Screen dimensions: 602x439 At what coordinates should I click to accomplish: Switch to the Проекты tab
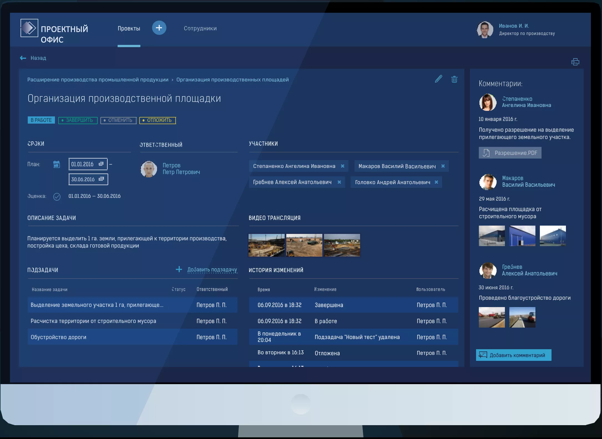coord(129,28)
